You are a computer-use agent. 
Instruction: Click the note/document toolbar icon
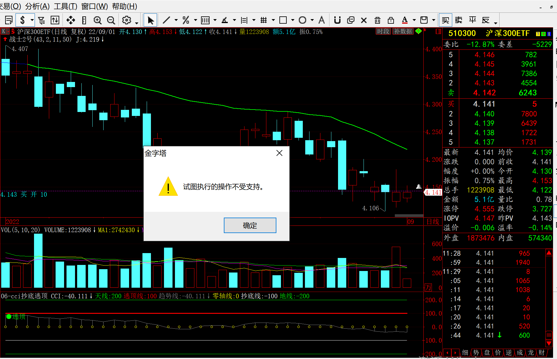point(9,20)
